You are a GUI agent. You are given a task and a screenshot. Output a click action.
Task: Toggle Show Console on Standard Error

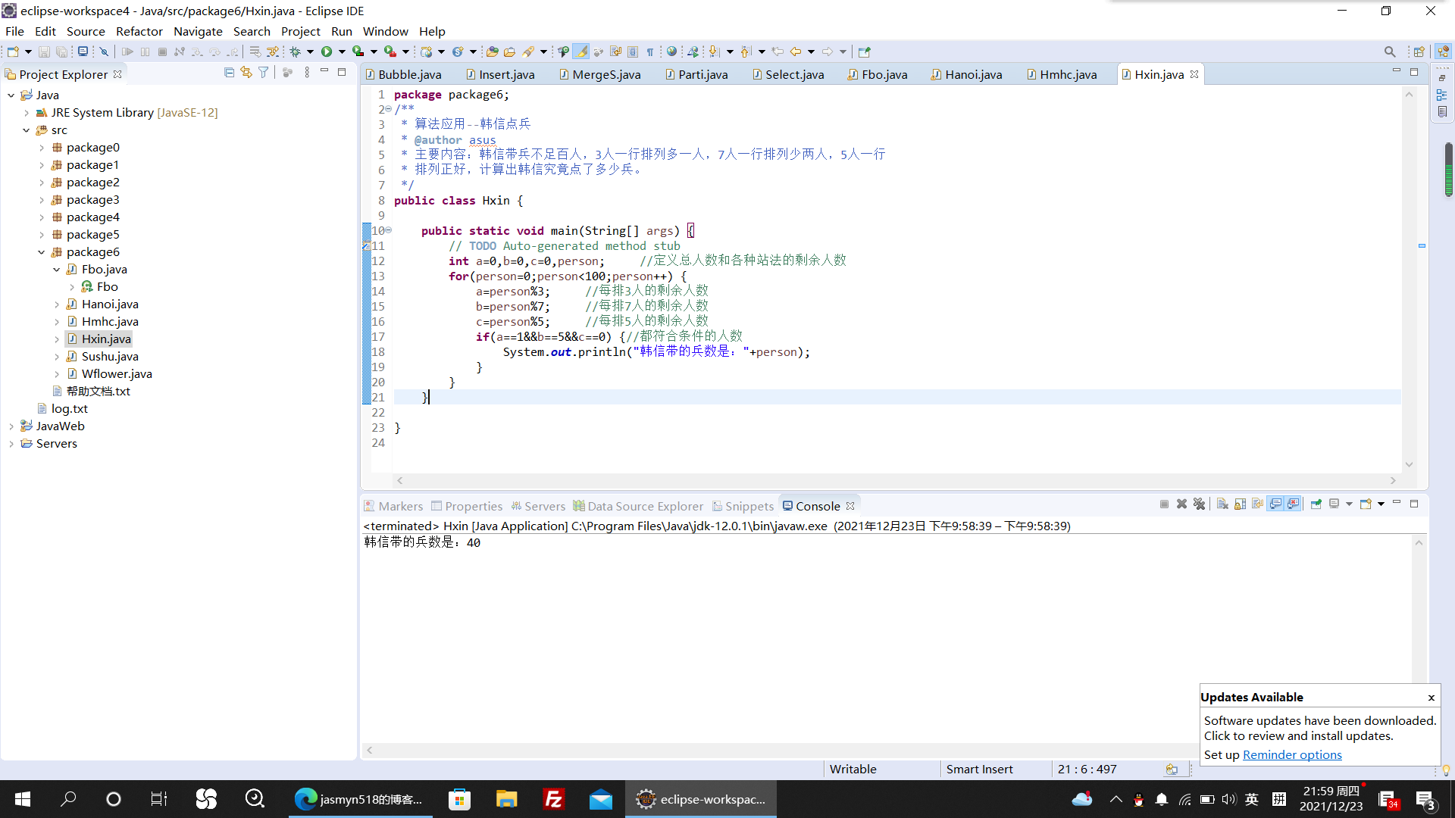click(x=1293, y=504)
